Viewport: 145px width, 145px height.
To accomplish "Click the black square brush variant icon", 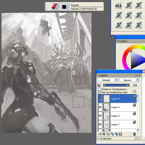I will pyautogui.click(x=64, y=7).
